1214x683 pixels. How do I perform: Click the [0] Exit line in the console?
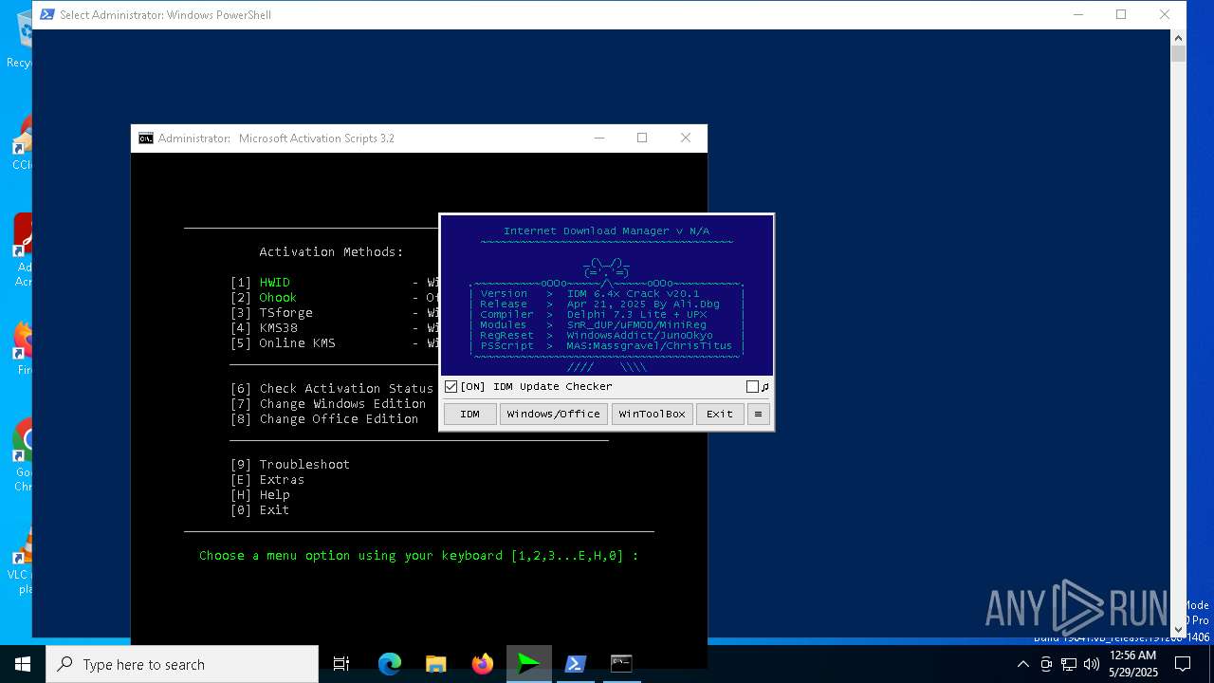tap(260, 510)
